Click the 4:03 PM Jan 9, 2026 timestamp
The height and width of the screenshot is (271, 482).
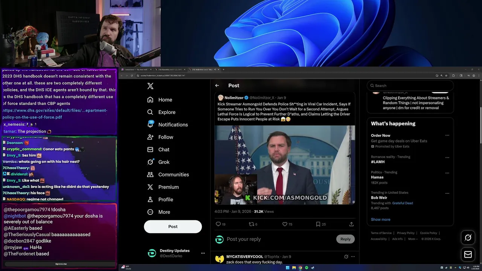[233, 212]
